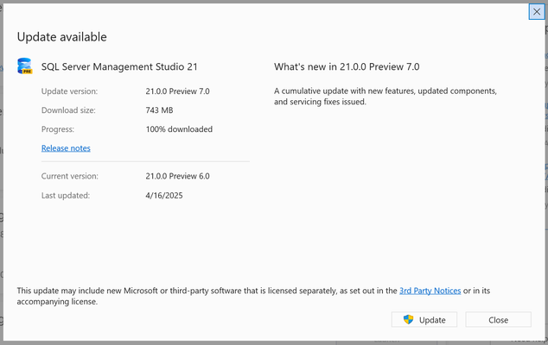This screenshot has height=345, width=548.
Task: Open the 3rd Party Notices link
Action: (x=430, y=291)
